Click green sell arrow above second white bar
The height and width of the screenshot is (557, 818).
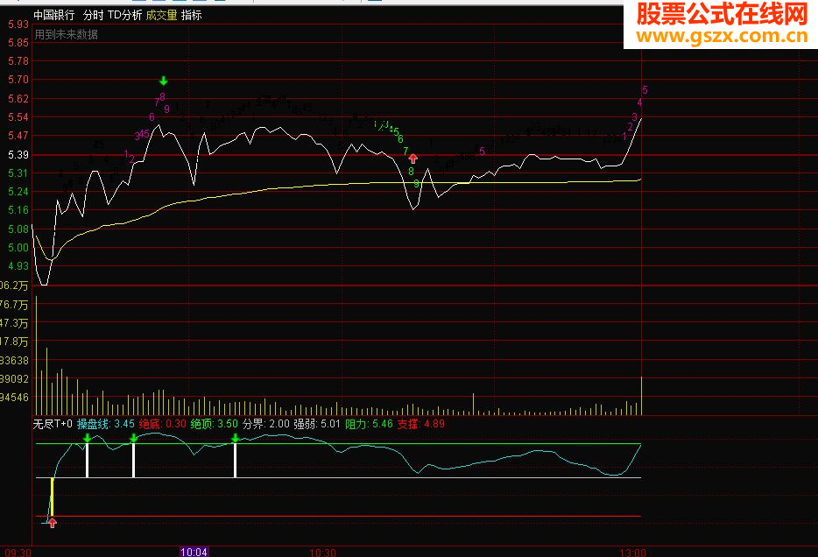pyautogui.click(x=133, y=438)
